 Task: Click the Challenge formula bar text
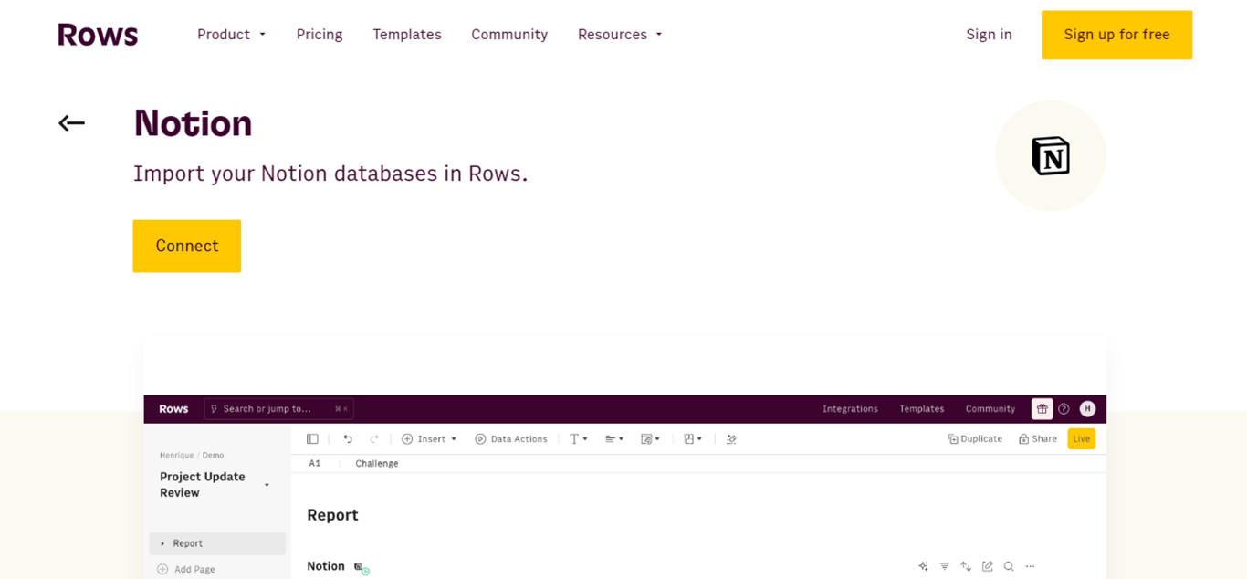click(377, 464)
